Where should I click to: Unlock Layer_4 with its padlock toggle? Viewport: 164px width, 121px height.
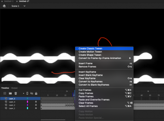[x=36, y=102]
